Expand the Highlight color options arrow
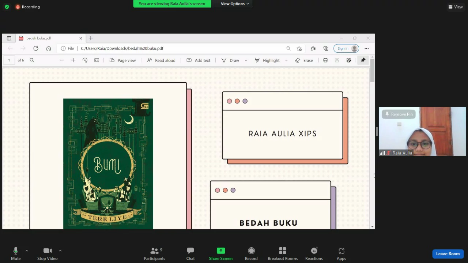 point(286,60)
